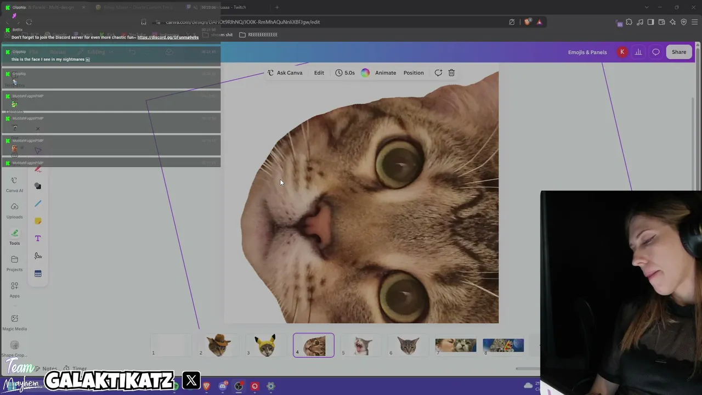This screenshot has height=395, width=702.
Task: Select the table tool
Action: [x=38, y=274]
